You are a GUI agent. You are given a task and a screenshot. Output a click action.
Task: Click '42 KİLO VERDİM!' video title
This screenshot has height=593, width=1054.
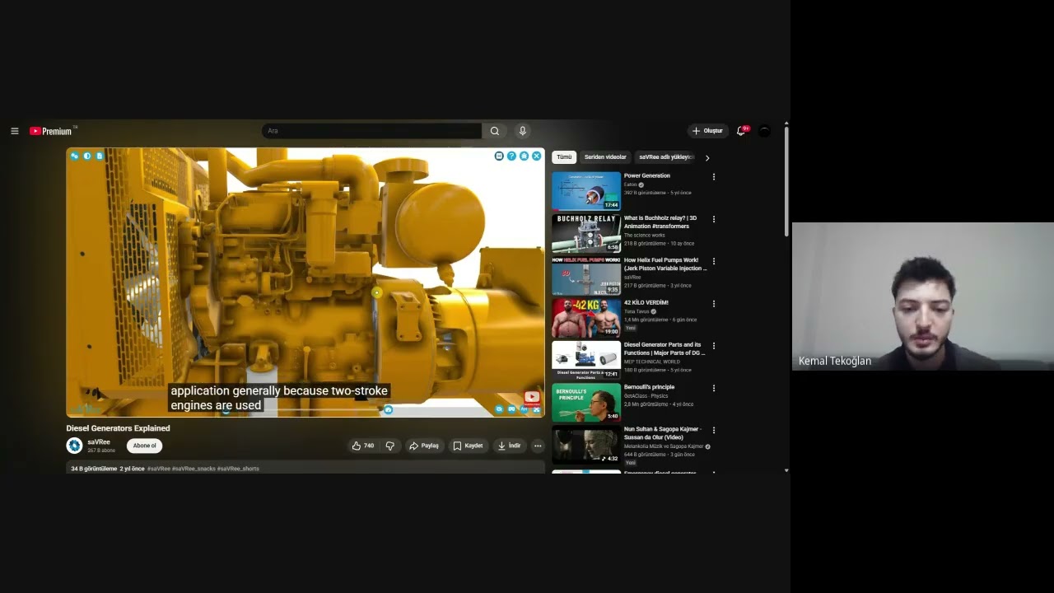tap(646, 302)
